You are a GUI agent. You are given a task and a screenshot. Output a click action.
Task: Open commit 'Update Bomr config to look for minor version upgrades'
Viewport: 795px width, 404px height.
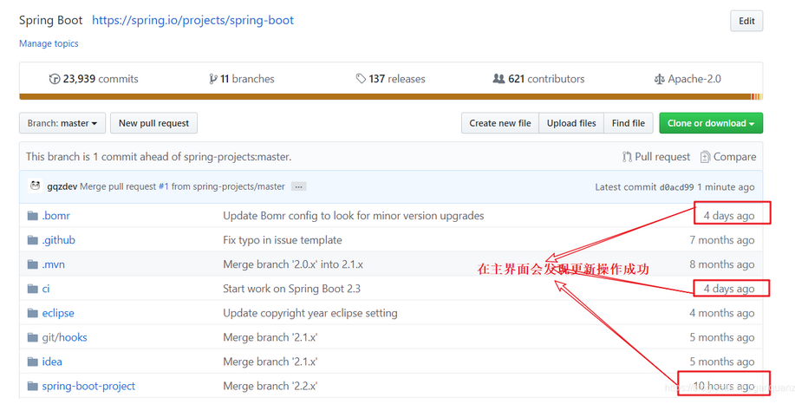[354, 216]
